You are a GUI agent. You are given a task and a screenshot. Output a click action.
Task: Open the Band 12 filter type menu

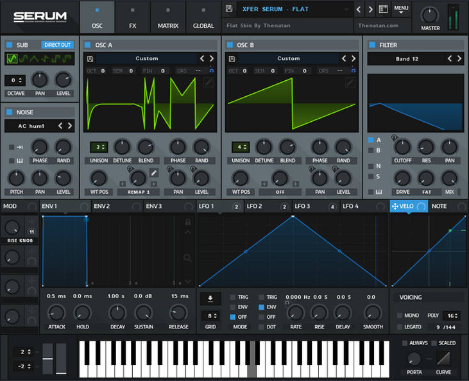pyautogui.click(x=407, y=59)
